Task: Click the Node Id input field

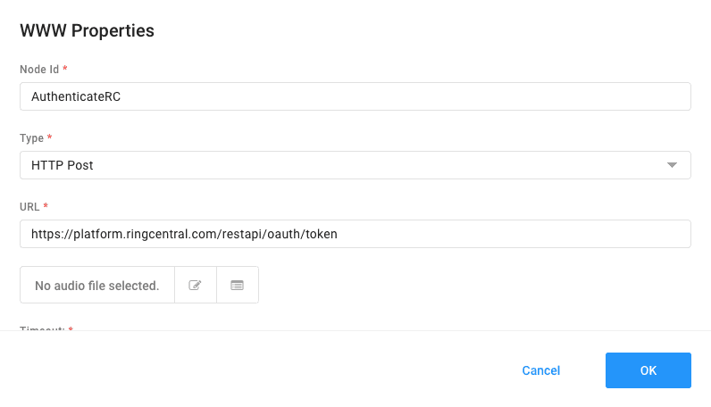Action: (355, 96)
